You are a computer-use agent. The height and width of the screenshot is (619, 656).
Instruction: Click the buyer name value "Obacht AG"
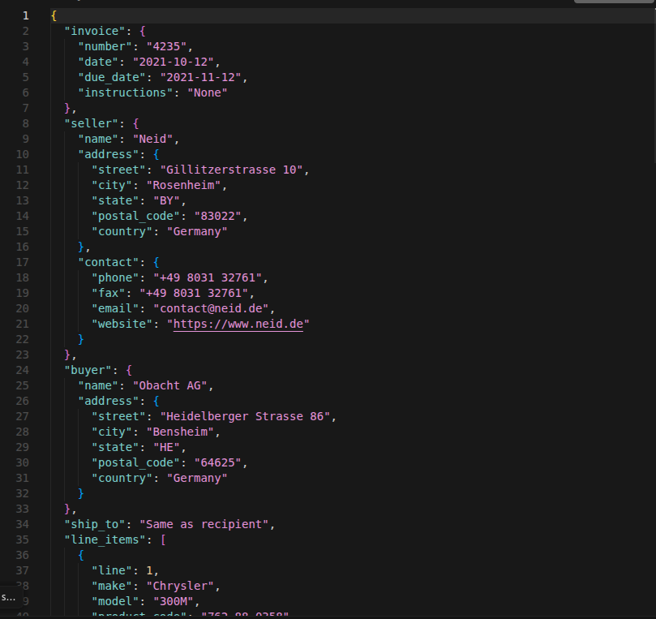coord(169,386)
